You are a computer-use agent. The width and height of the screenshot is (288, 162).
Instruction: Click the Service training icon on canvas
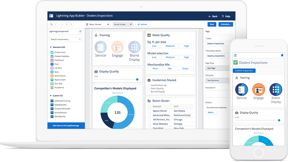coord(100,47)
